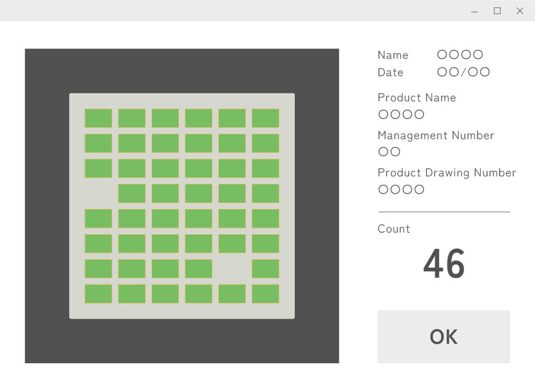535x389 pixels.
Task: Select the Product Drawing Number value
Action: 401,190
